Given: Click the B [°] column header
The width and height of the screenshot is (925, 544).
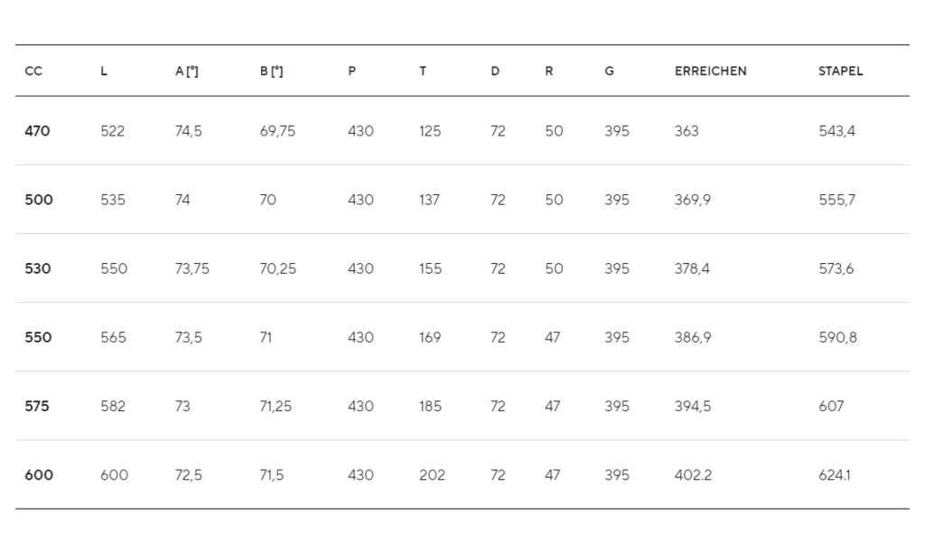Looking at the screenshot, I should (x=271, y=71).
